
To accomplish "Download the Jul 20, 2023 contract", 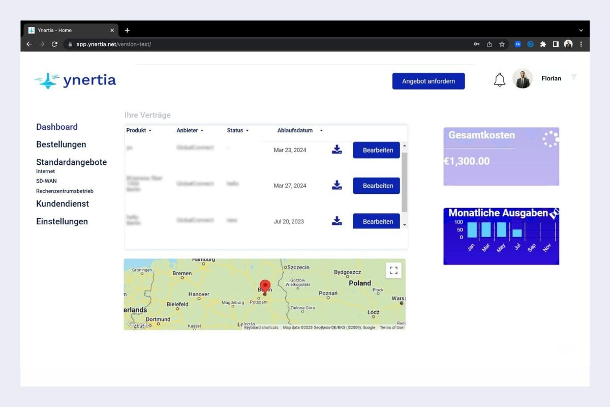I will point(337,221).
